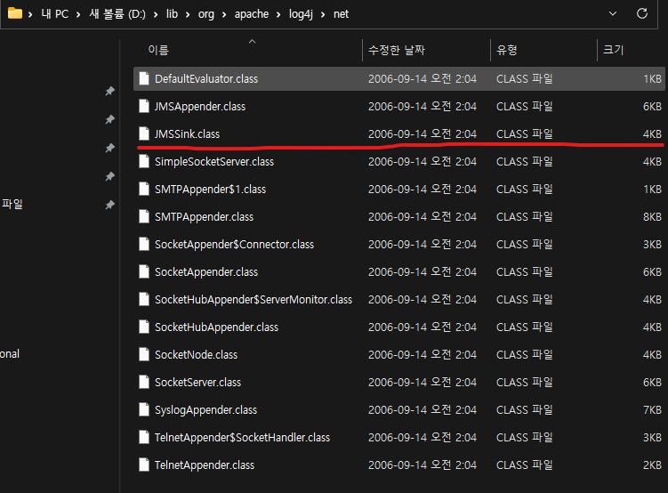Click the TelnetAppender$SocketHandler.class file name

(242, 438)
